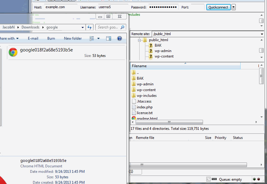Select the index.php file icon
Viewport: 267px width, 184px height.
point(134,107)
